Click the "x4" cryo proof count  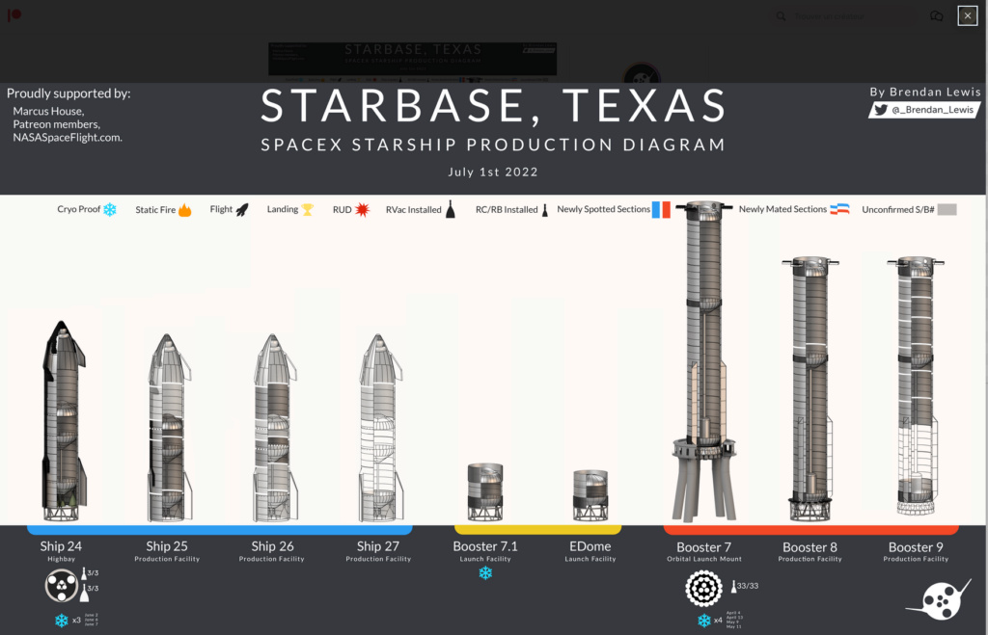click(718, 621)
